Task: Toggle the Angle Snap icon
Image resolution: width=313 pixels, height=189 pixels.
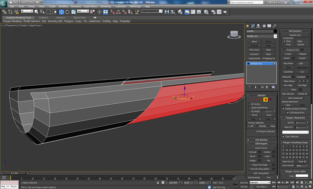Action: (x=118, y=12)
